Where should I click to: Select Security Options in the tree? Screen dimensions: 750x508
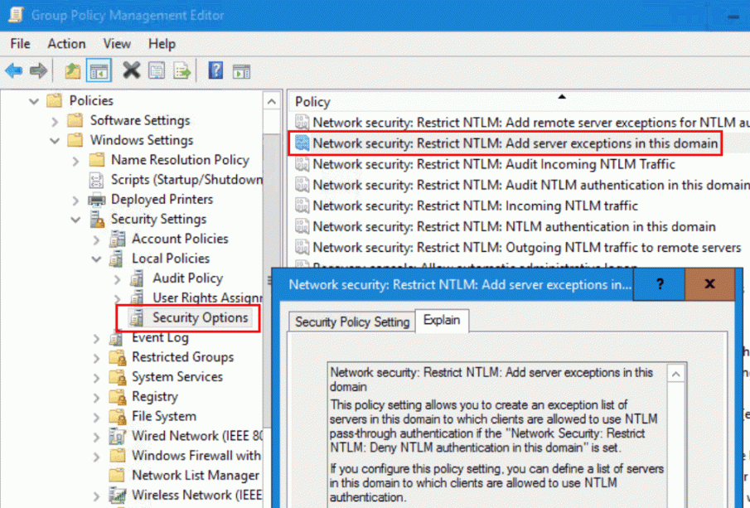[200, 317]
